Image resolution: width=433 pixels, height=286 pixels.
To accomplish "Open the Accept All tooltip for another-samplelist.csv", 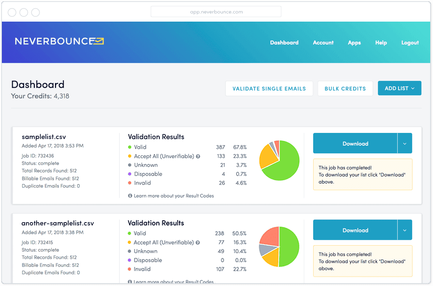I will pyautogui.click(x=197, y=243).
